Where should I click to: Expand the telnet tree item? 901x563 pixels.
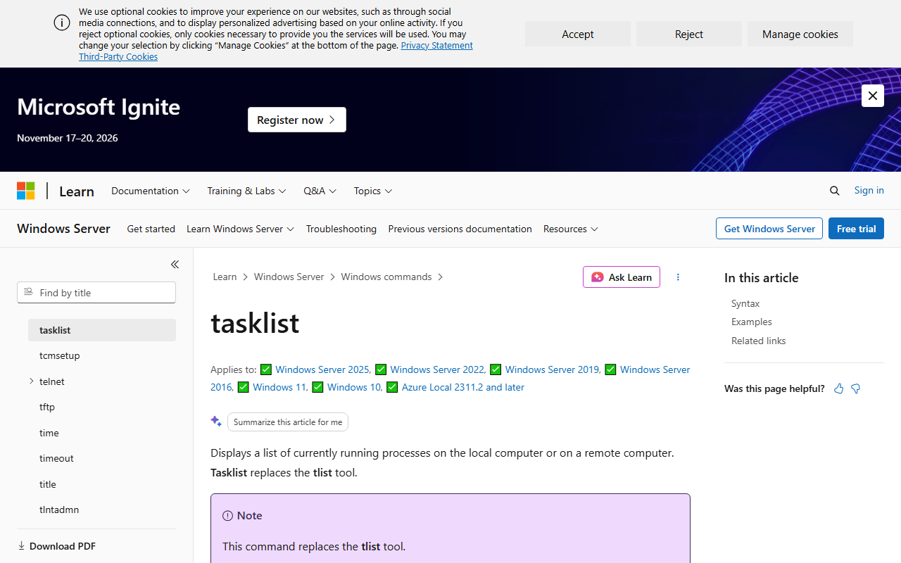[32, 381]
